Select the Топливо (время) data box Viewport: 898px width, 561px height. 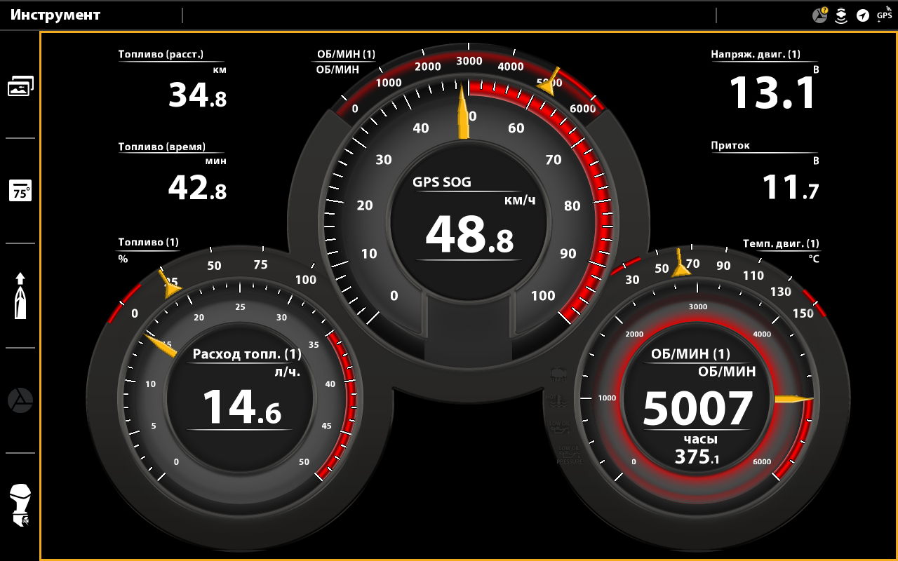(173, 172)
